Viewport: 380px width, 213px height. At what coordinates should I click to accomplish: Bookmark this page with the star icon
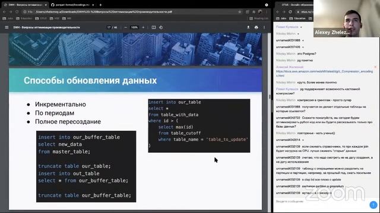pyautogui.click(x=240, y=12)
